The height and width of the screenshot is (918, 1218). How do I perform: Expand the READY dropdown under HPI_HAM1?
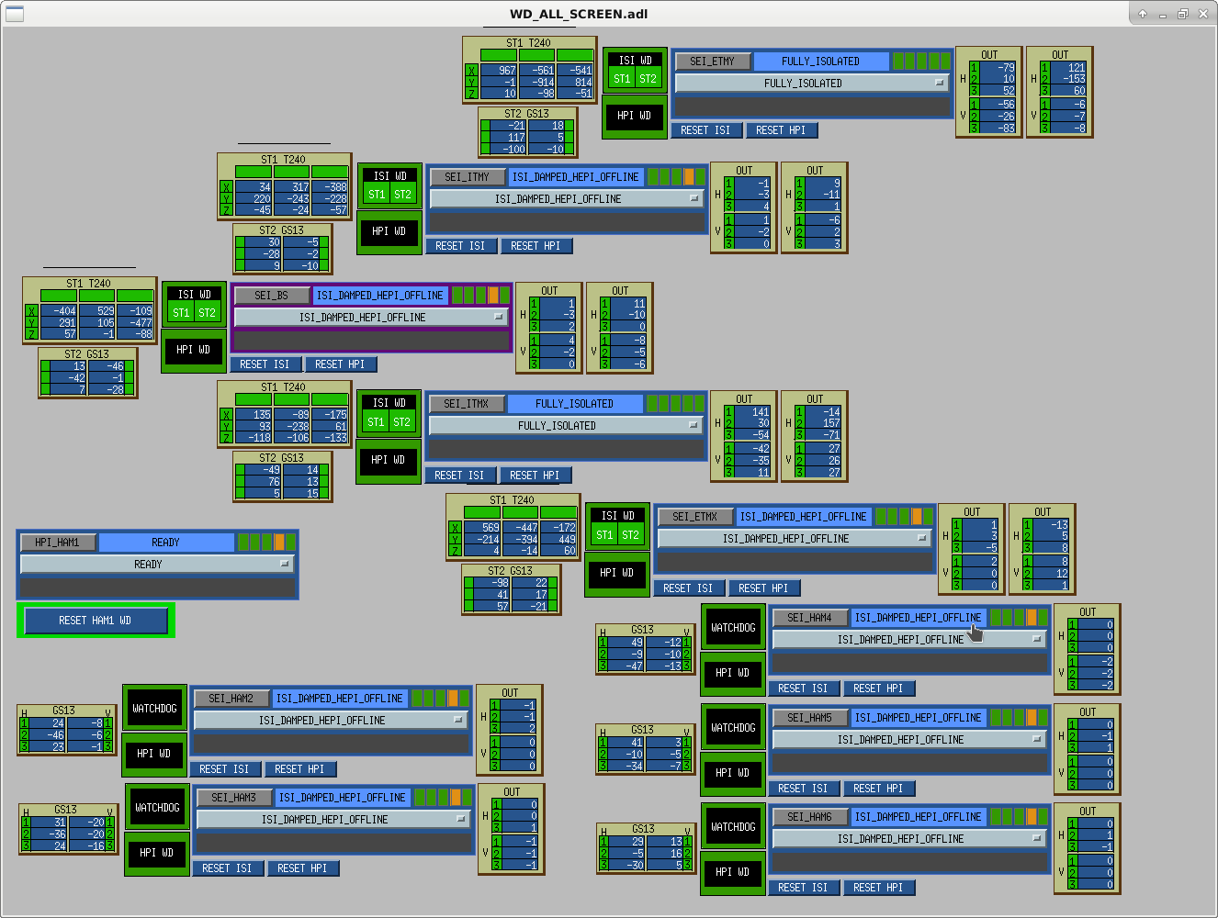pos(156,565)
